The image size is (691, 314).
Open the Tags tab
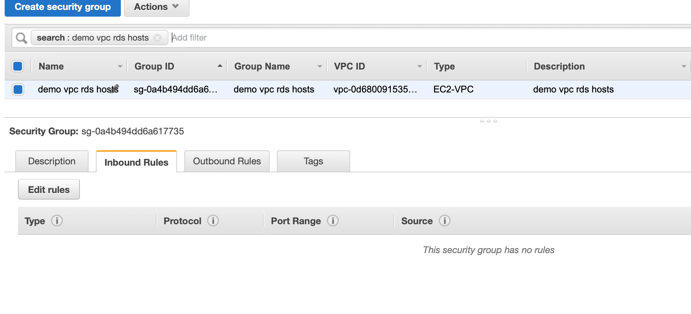point(314,161)
